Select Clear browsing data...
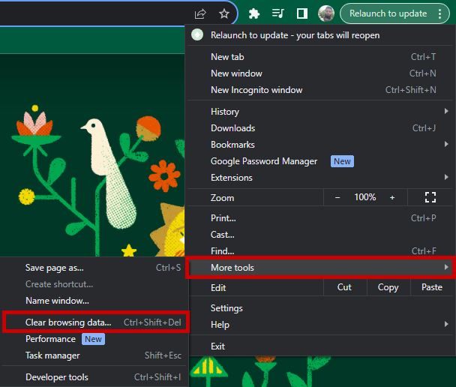The width and height of the screenshot is (456, 387). click(94, 322)
